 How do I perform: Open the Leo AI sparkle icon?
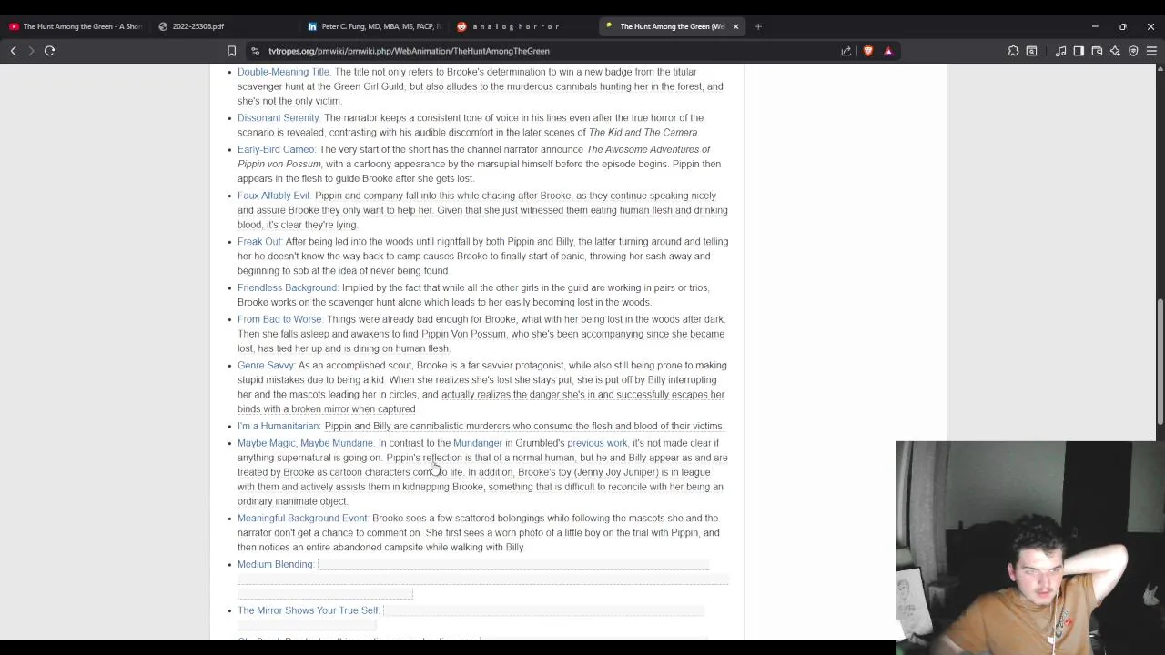(x=1115, y=51)
